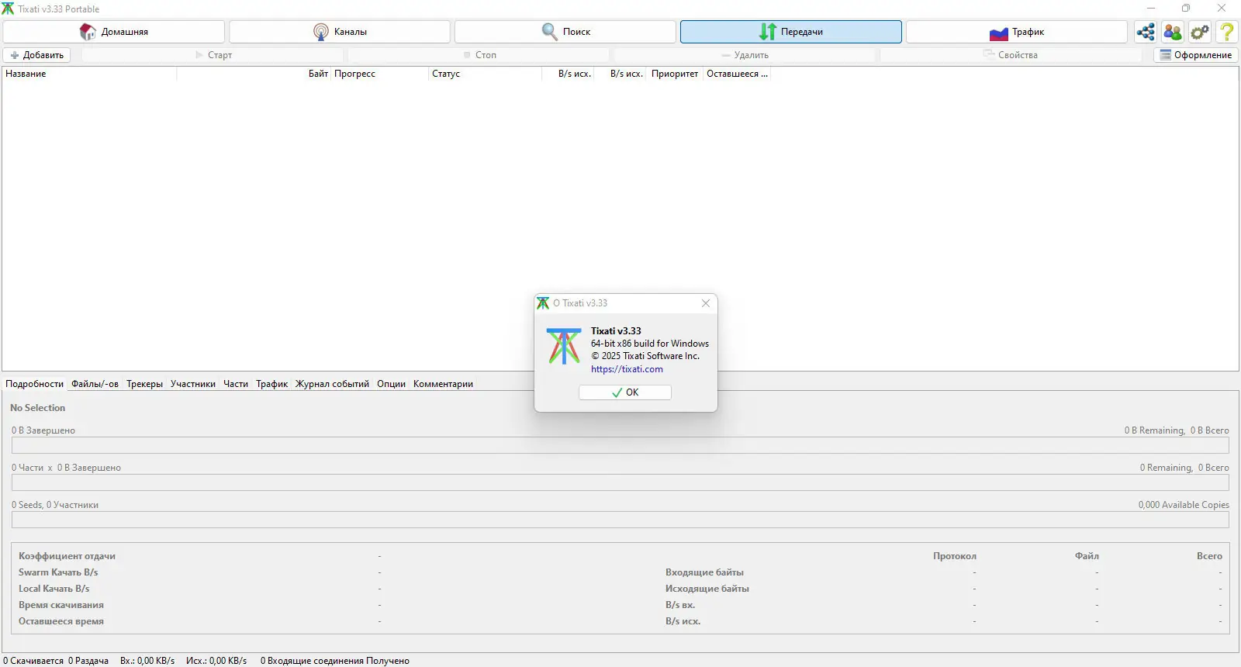
Task: Click the Протокол column heading in stats
Action: (955, 556)
